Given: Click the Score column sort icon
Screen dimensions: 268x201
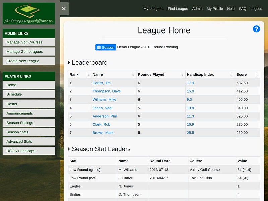Looking at the screenshot, I should click(x=256, y=74).
